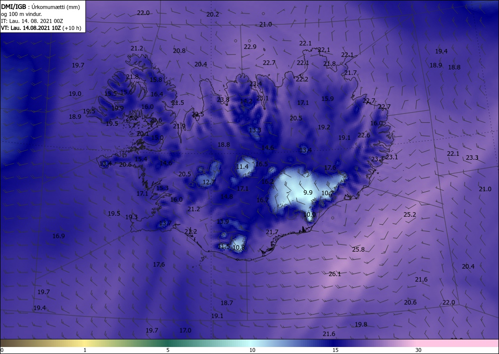499x354 pixels.
Task: Click the 23.4 value on the north coast
Action: 255,84
